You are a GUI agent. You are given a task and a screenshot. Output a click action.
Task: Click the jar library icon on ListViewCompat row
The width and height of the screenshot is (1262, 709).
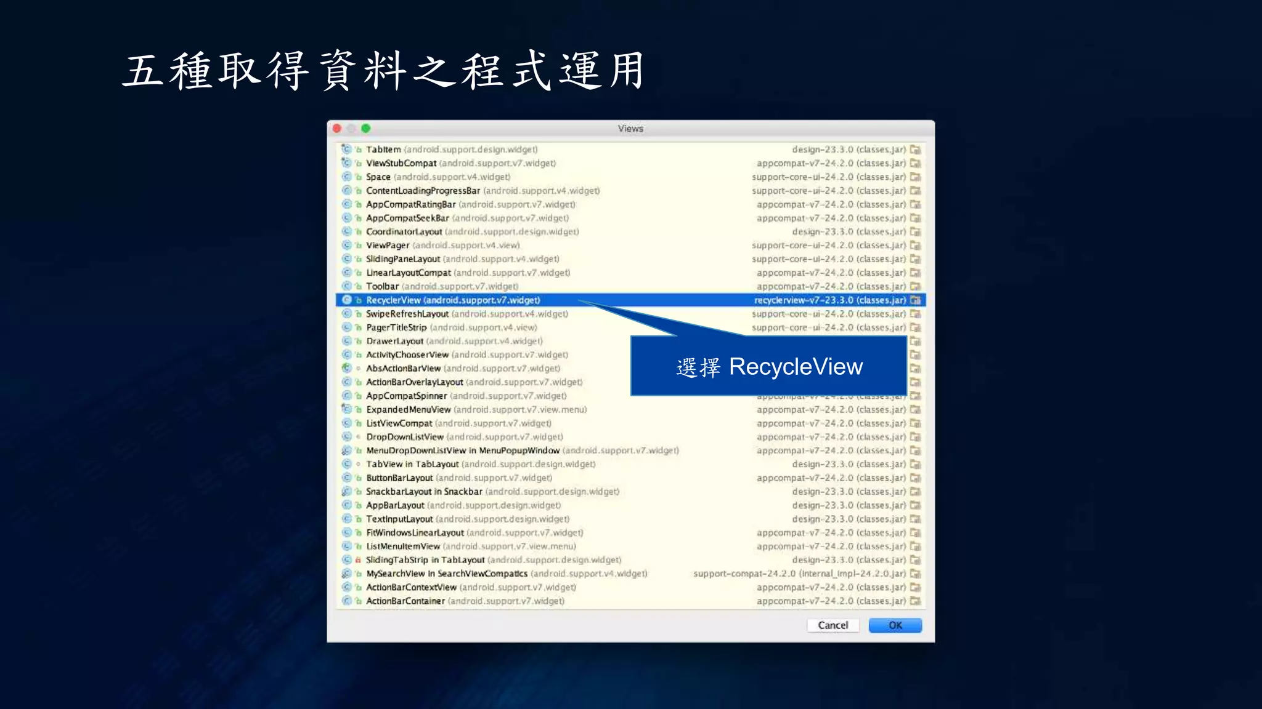pyautogui.click(x=916, y=423)
